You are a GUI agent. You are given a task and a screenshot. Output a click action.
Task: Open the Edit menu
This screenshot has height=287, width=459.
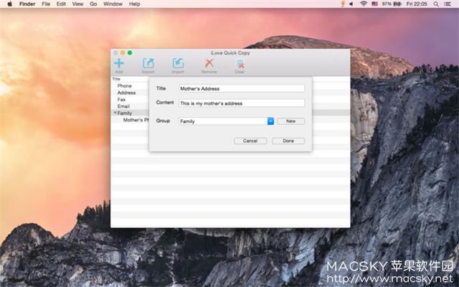point(61,4)
